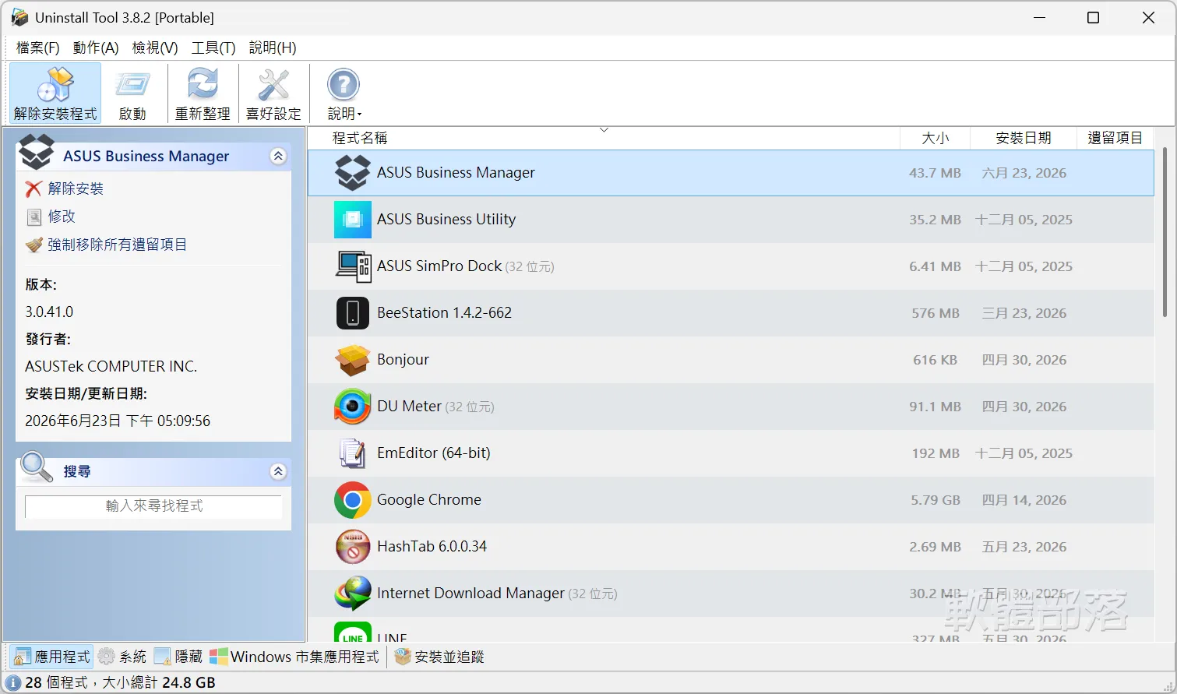Click the ASUS Business Utility name
Viewport: 1177px width, 694px height.
pyautogui.click(x=446, y=220)
